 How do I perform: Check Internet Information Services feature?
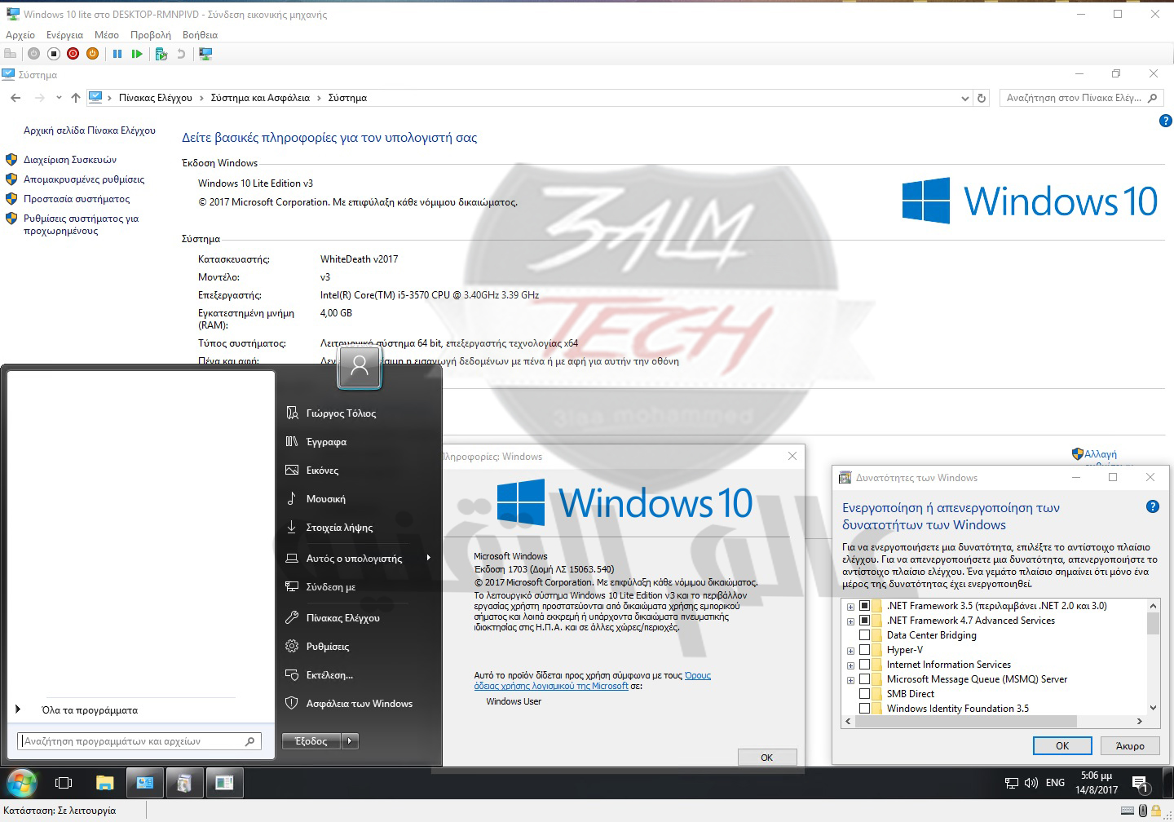click(x=865, y=665)
